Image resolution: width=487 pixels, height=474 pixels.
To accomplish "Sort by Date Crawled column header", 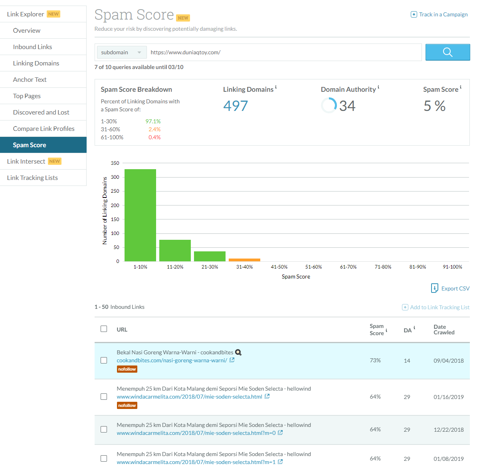I will 444,330.
